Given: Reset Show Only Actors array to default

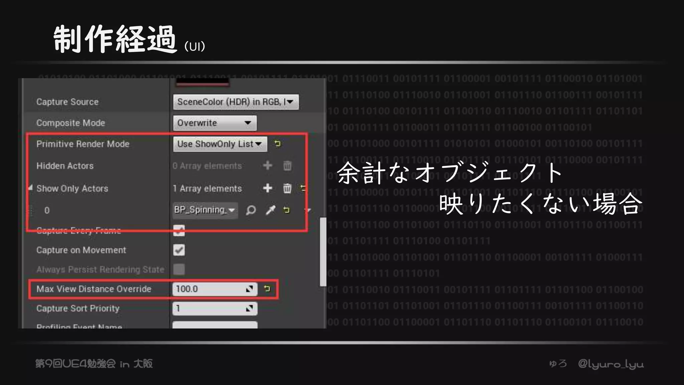Looking at the screenshot, I should tap(303, 188).
